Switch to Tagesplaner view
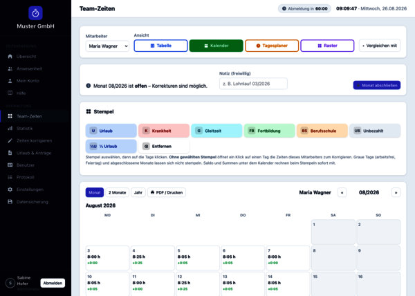This screenshot has width=415, height=296. [x=272, y=46]
